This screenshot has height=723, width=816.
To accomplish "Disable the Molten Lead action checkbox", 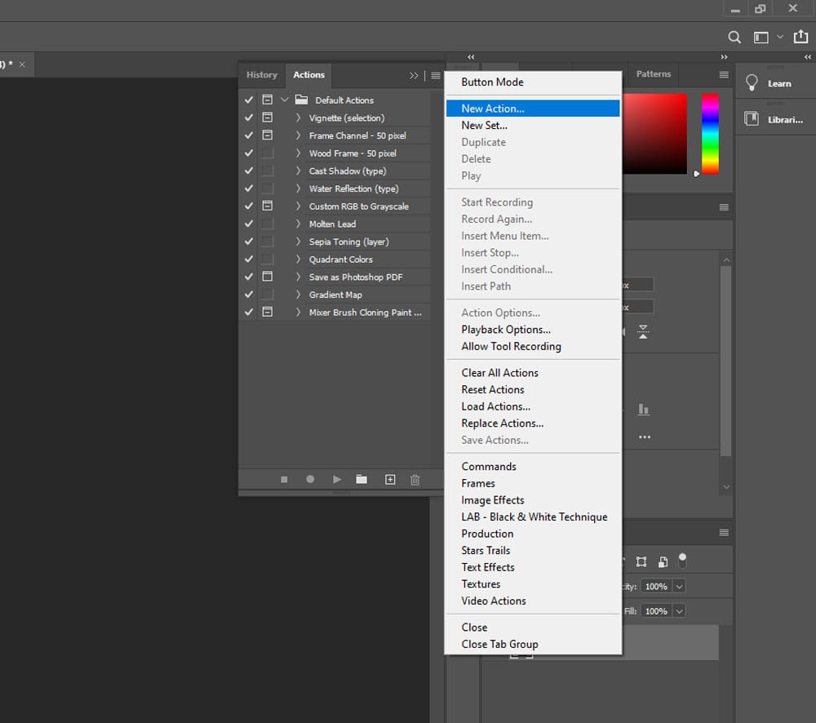I will 248,224.
